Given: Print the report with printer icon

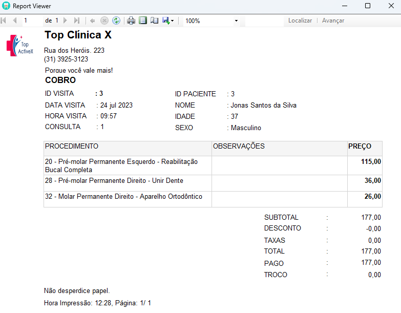Looking at the screenshot, I should coord(131,20).
